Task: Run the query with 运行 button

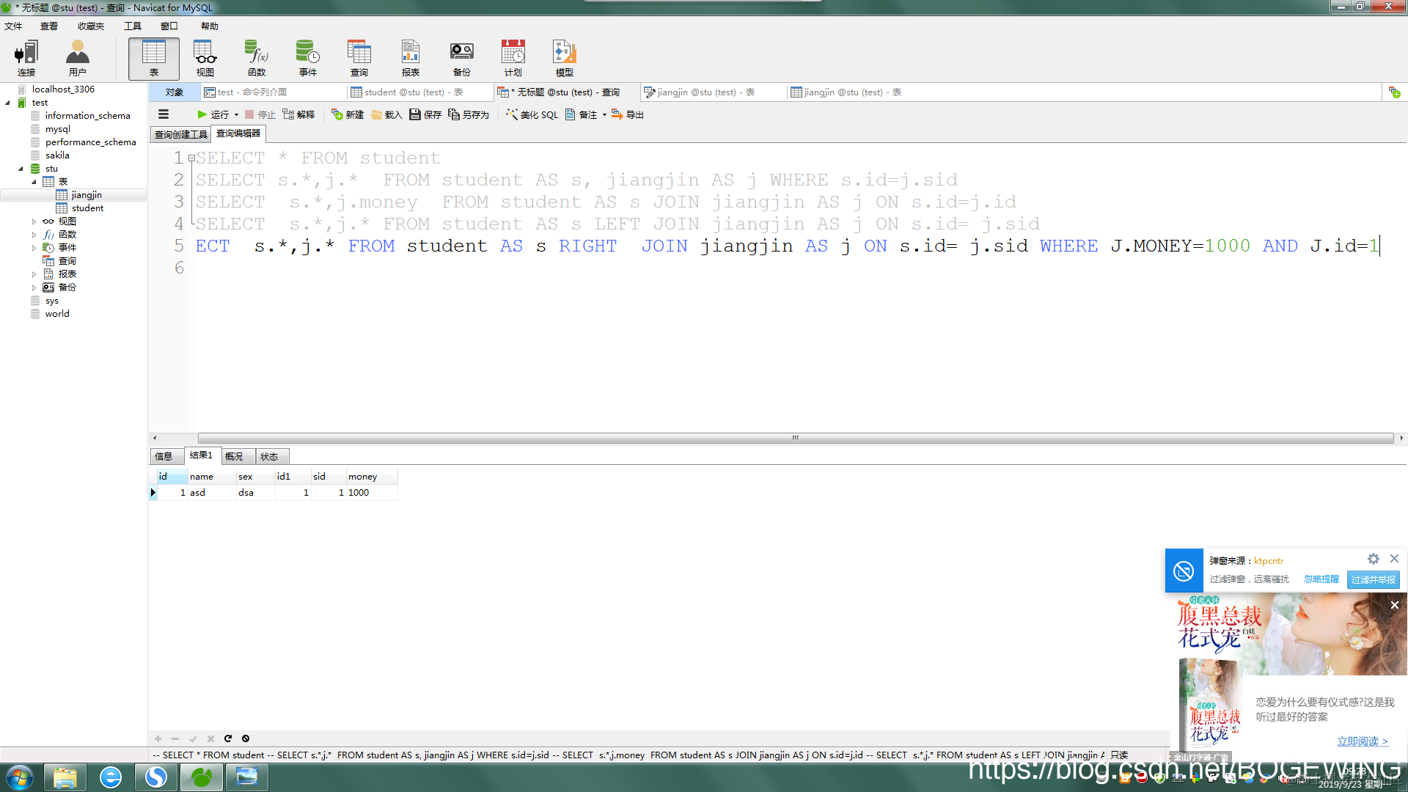Action: [213, 114]
